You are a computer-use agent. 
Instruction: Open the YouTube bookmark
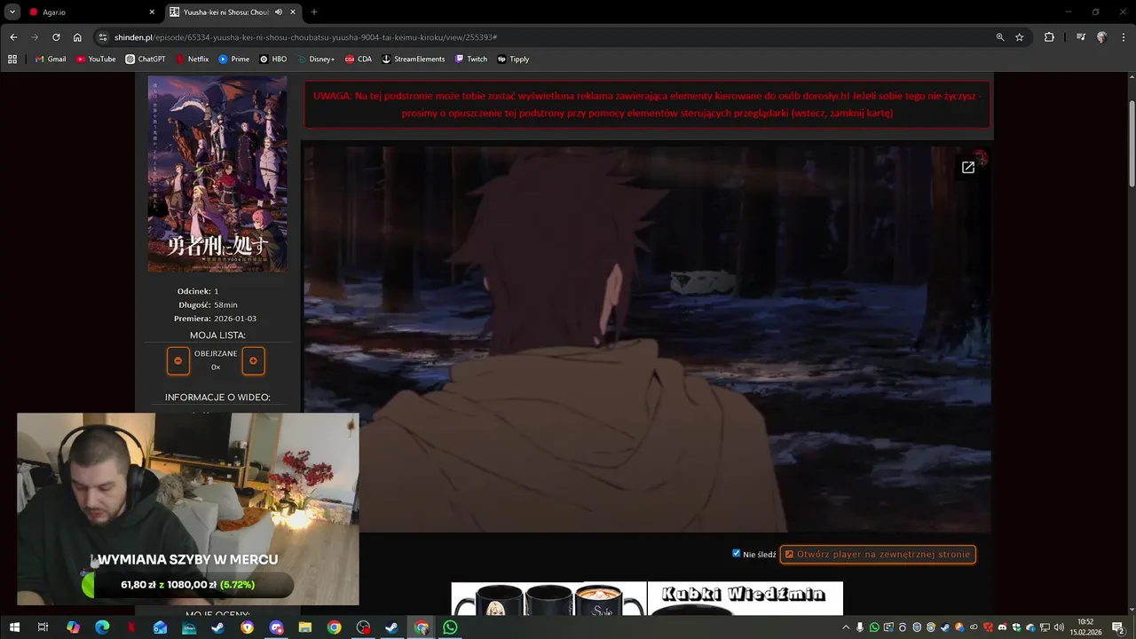(x=96, y=59)
